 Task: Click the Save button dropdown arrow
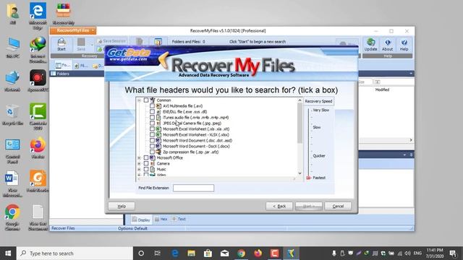click(92, 45)
